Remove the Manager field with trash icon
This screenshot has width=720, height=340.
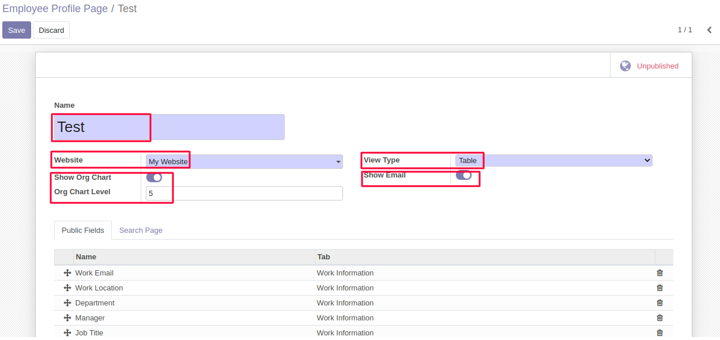point(659,318)
